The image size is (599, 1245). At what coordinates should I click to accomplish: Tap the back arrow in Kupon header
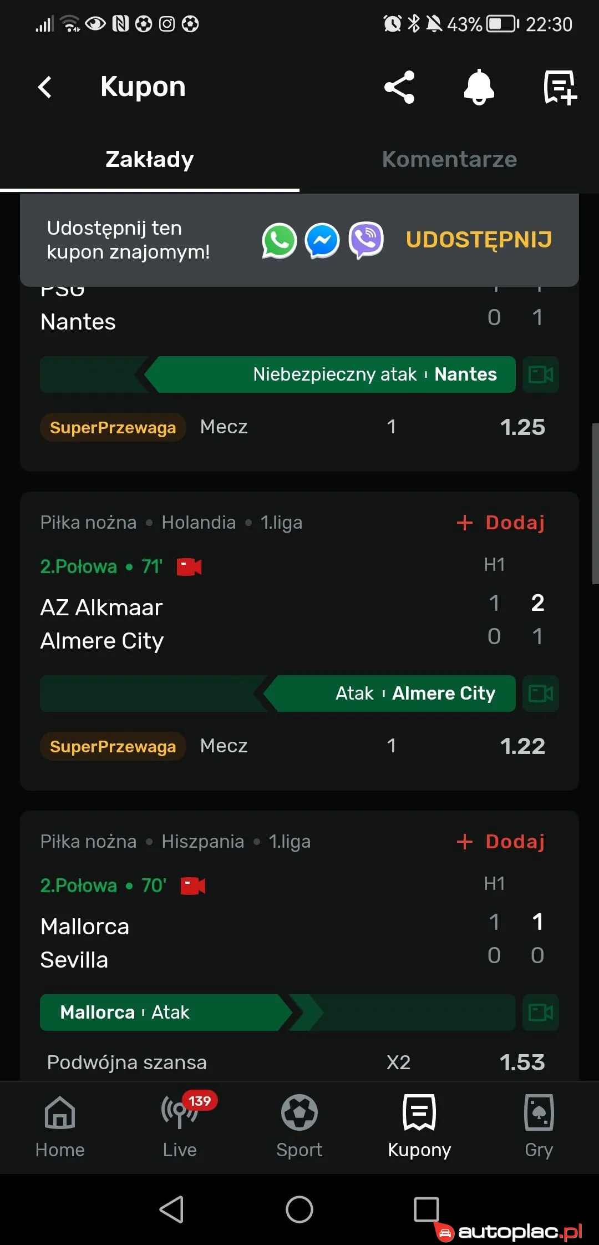(x=45, y=87)
